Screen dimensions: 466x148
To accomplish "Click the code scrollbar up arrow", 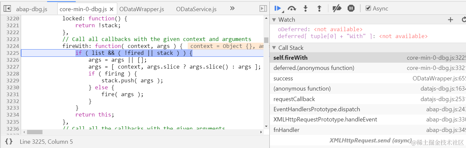I will coord(266,18).
